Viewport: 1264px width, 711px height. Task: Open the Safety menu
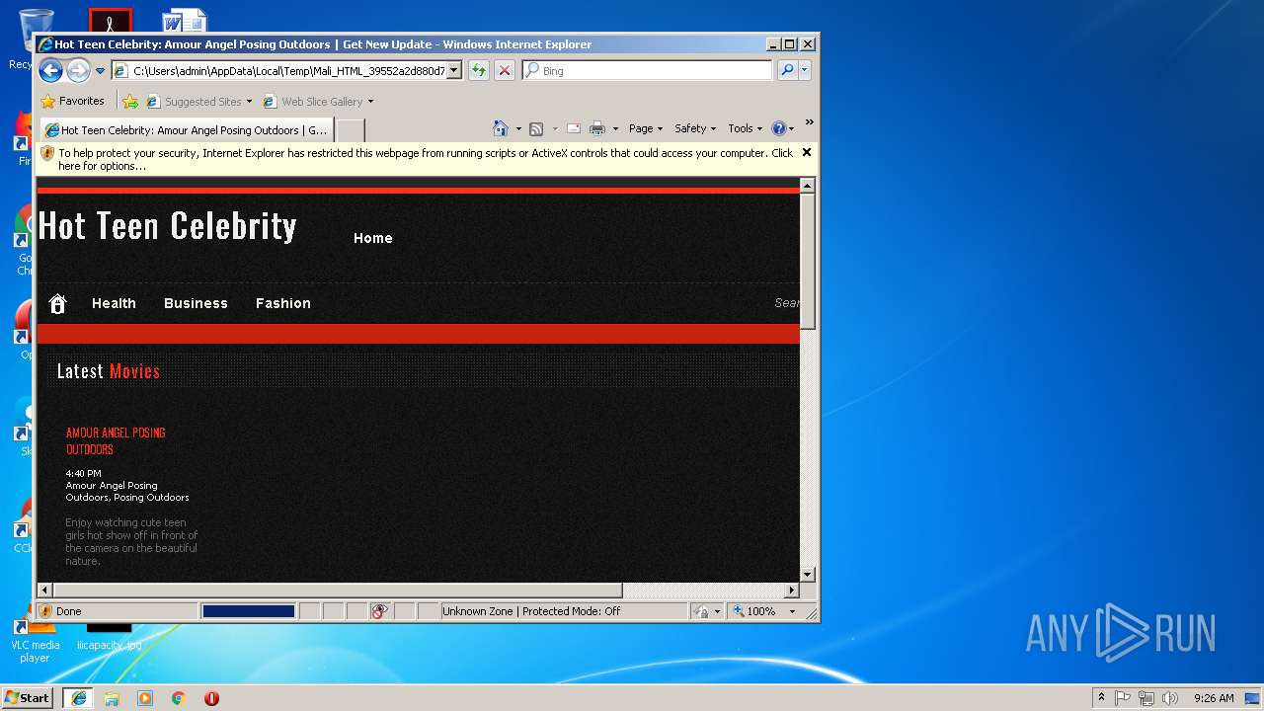pyautogui.click(x=695, y=128)
